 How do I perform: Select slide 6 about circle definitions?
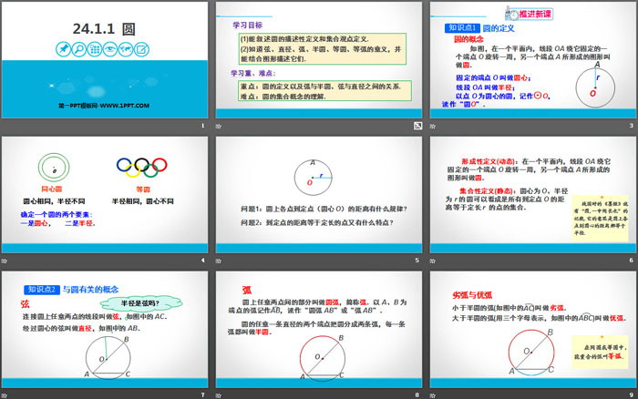530,196
